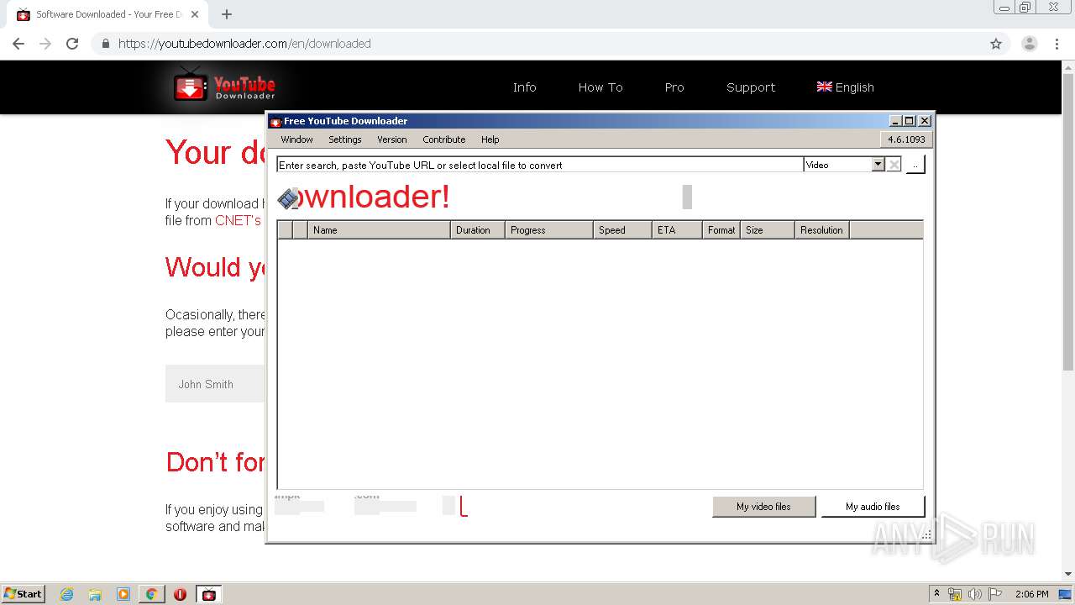View site security lock icon
The height and width of the screenshot is (605, 1075).
106,44
